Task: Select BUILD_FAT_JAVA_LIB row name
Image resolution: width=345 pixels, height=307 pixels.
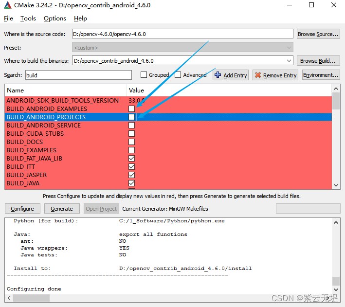Action: (35, 159)
